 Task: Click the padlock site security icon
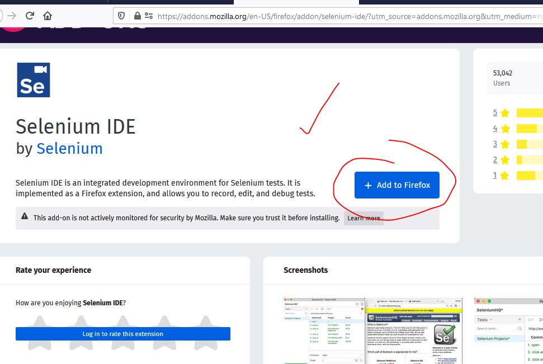tap(137, 16)
